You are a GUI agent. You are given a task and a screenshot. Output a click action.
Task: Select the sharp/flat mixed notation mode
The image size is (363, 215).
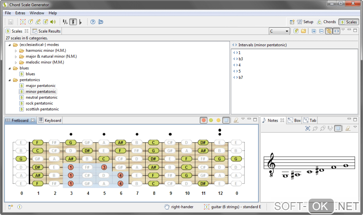pyautogui.click(x=65, y=22)
